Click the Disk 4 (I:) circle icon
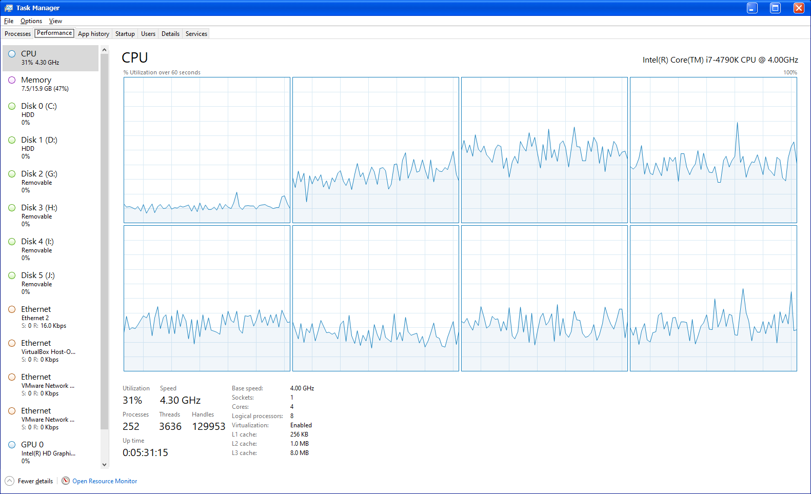Screen dimensions: 811x494 (12, 242)
